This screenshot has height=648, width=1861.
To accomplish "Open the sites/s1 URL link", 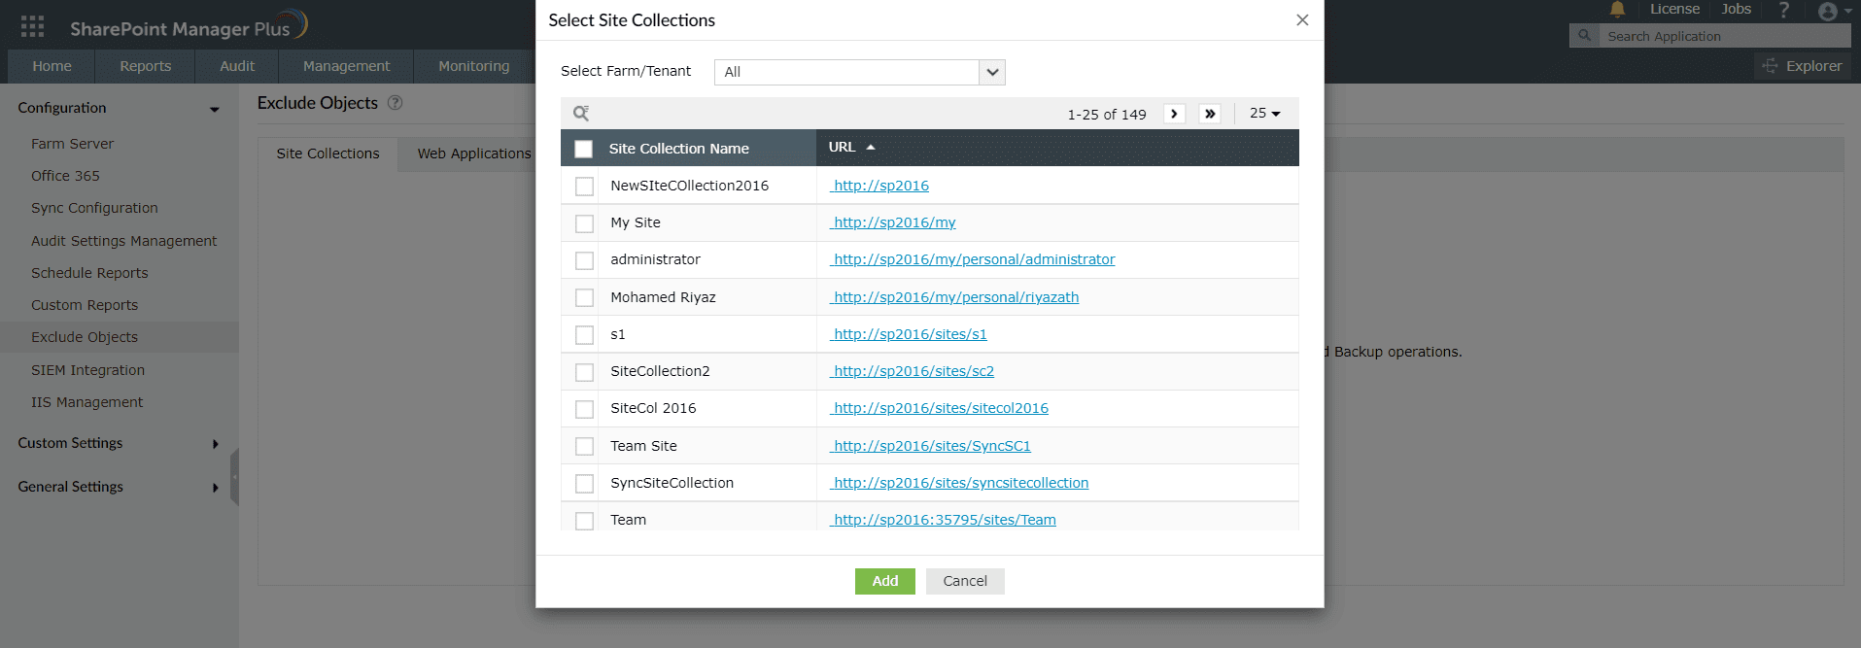I will (910, 334).
